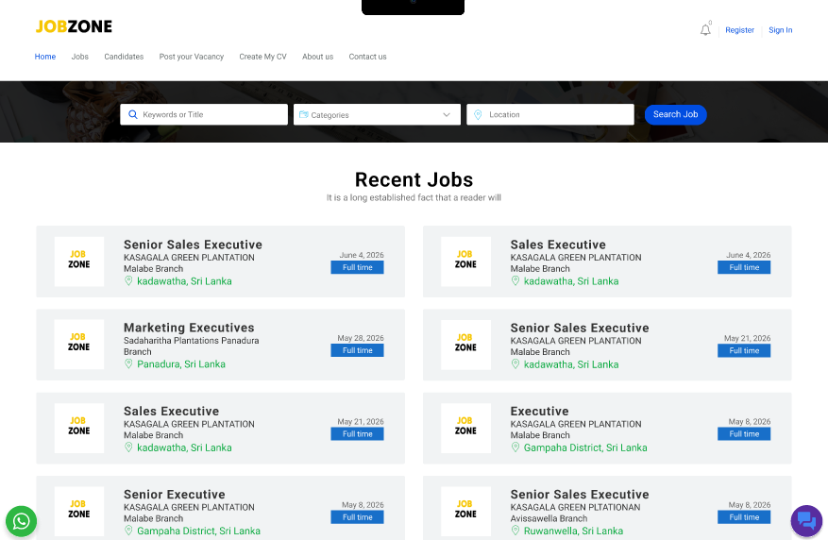Focus the Location input field
Image resolution: width=828 pixels, height=540 pixels.
[x=550, y=114]
